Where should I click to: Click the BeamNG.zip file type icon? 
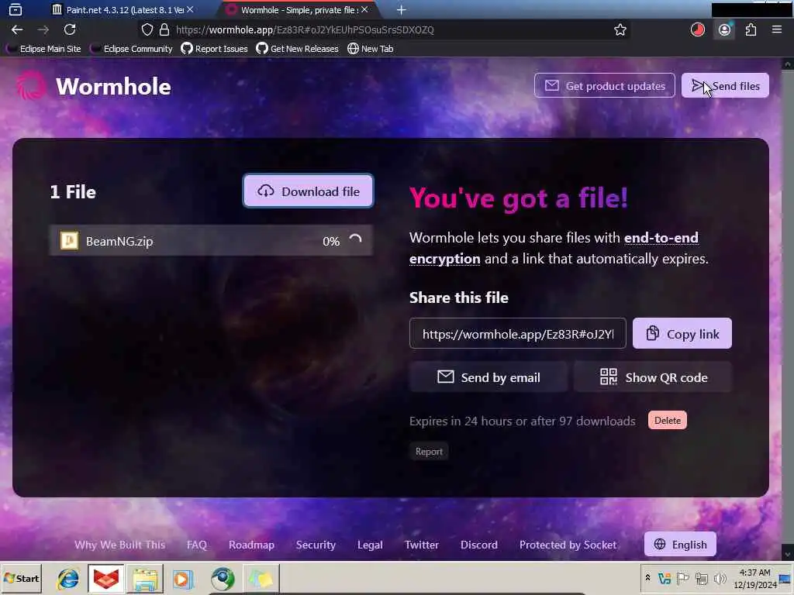tap(69, 241)
